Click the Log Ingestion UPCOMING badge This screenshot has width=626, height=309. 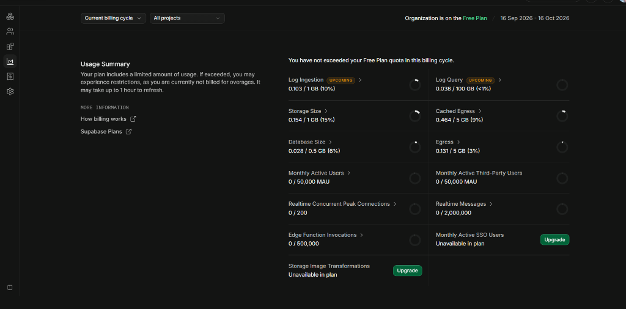[x=341, y=80]
